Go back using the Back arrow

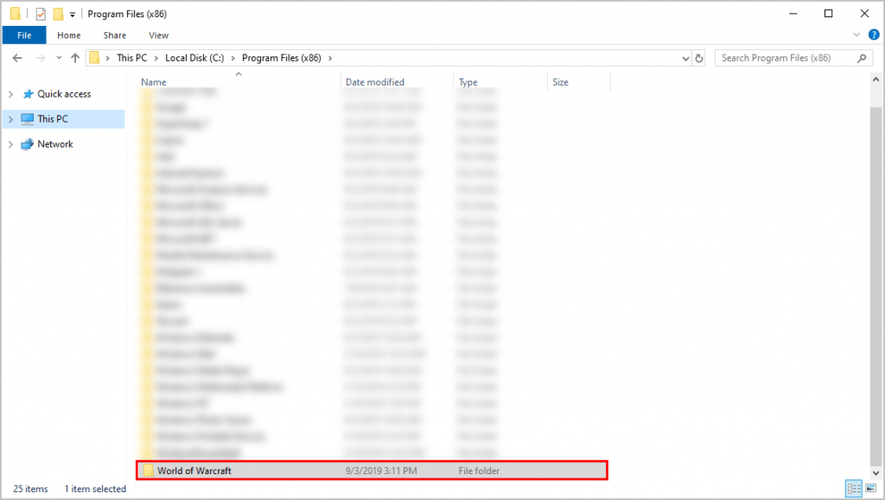click(x=17, y=58)
